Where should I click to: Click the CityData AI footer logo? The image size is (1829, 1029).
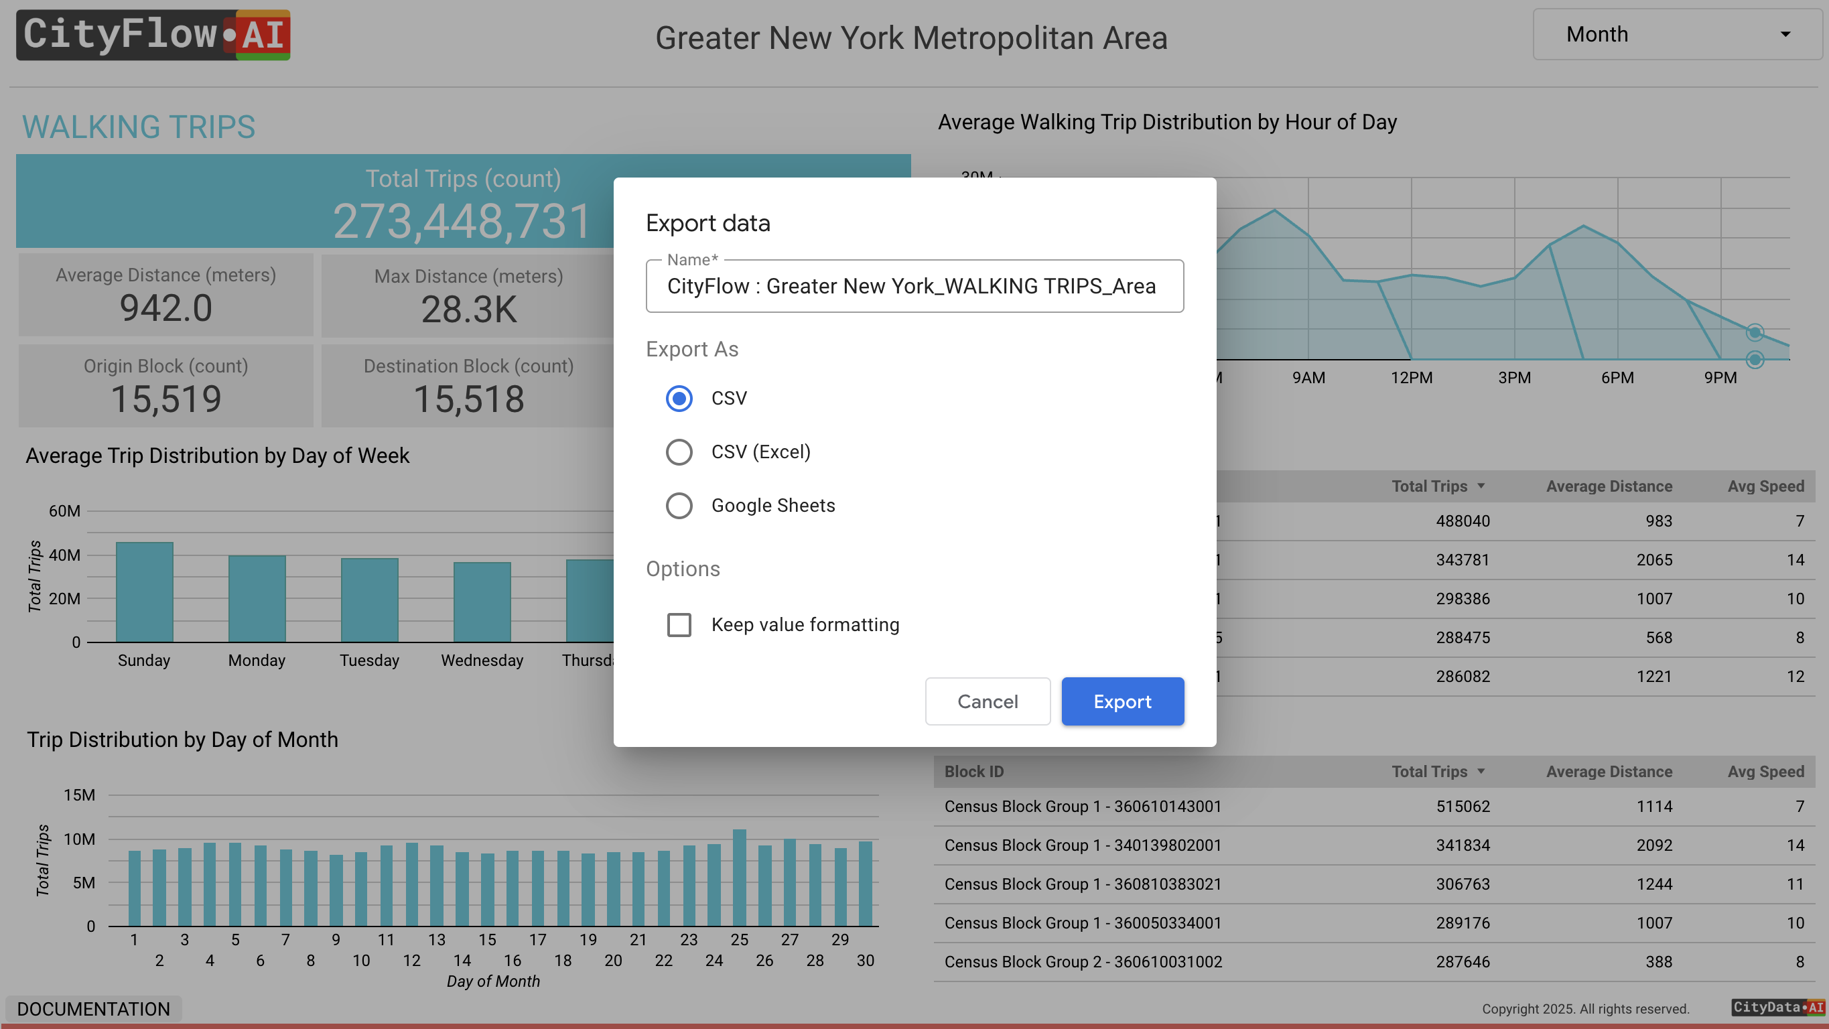(1778, 1007)
